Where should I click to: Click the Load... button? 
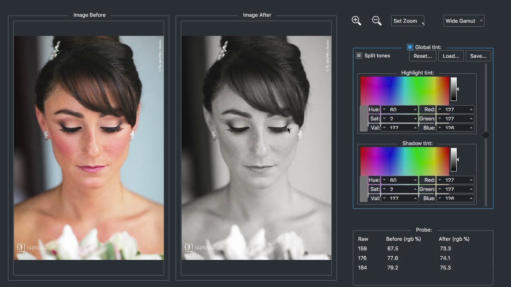coord(451,56)
